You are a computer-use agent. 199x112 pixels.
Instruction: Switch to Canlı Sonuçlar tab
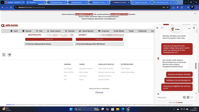[162, 2]
